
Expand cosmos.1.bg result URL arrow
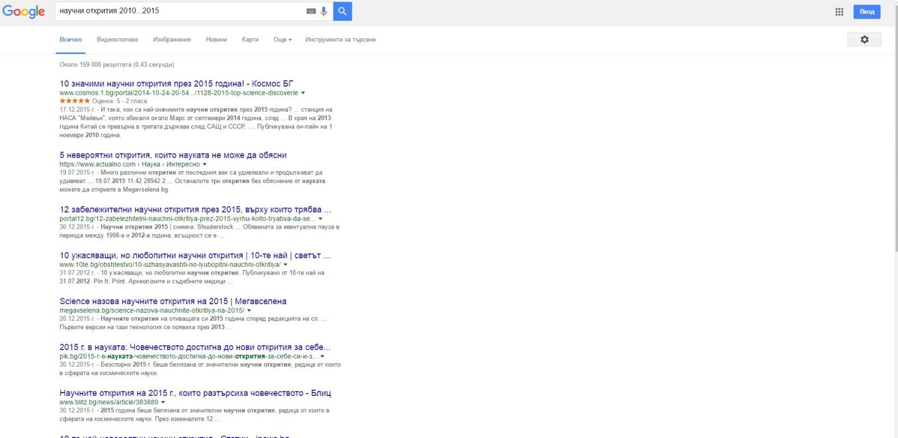coord(303,93)
